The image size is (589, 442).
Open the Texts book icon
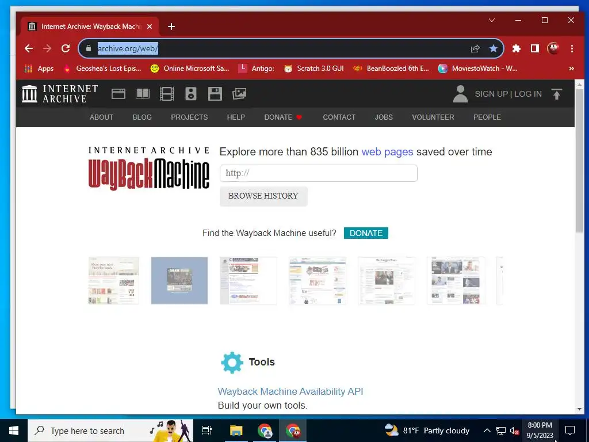click(x=143, y=94)
